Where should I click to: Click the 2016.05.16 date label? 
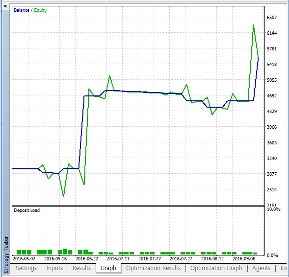pos(55,258)
